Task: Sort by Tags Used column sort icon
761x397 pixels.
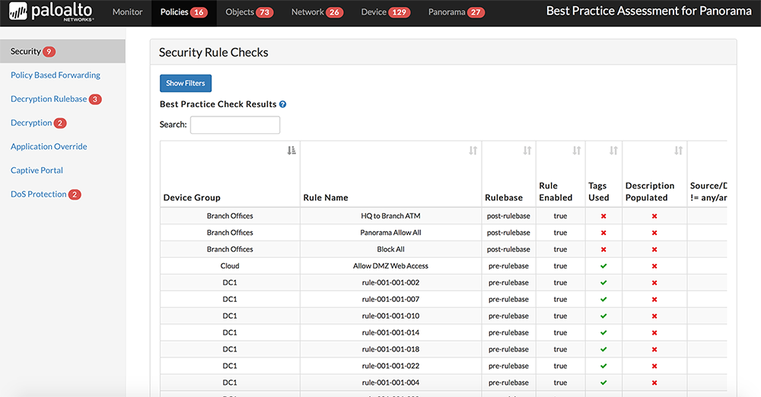Action: (613, 151)
